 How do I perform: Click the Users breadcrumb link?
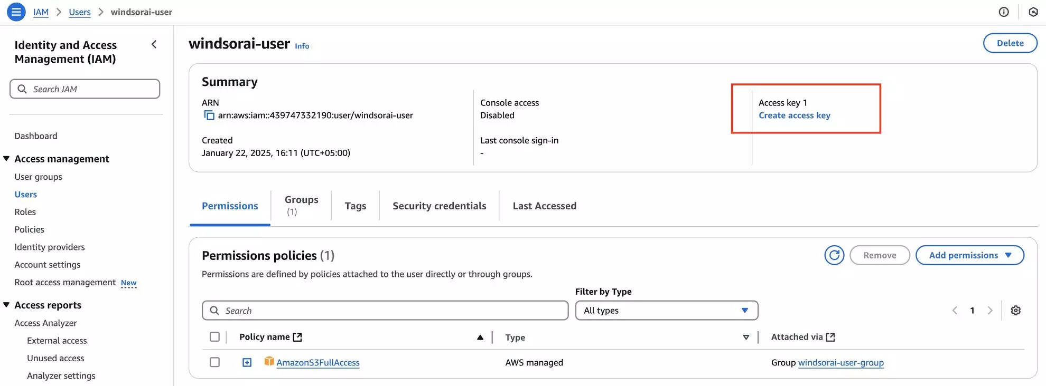[80, 12]
